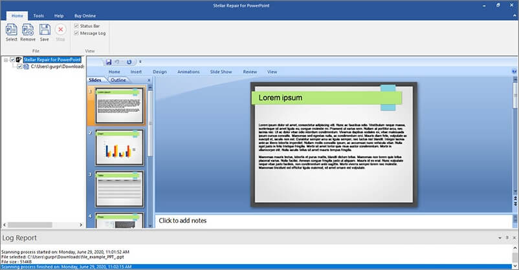
Task: Click the slide body paragraph text
Action: tap(332, 146)
